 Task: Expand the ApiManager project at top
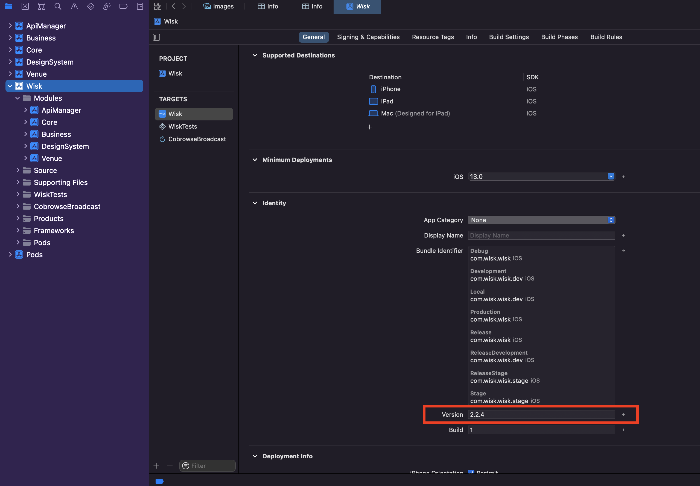tap(10, 25)
